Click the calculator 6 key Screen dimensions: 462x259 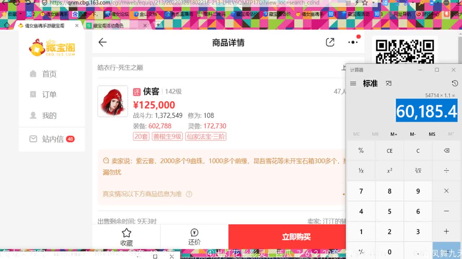418,211
